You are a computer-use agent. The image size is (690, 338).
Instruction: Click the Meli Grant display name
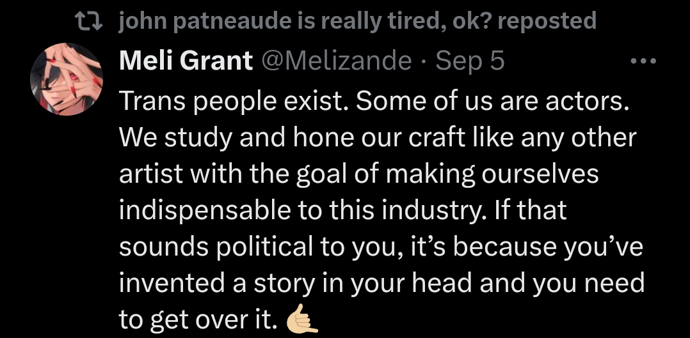186,61
